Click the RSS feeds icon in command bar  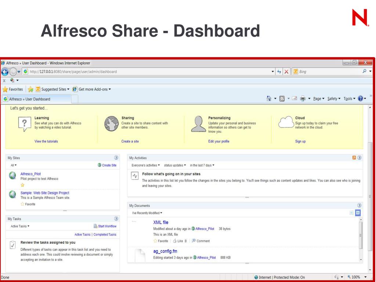[x=282, y=98]
